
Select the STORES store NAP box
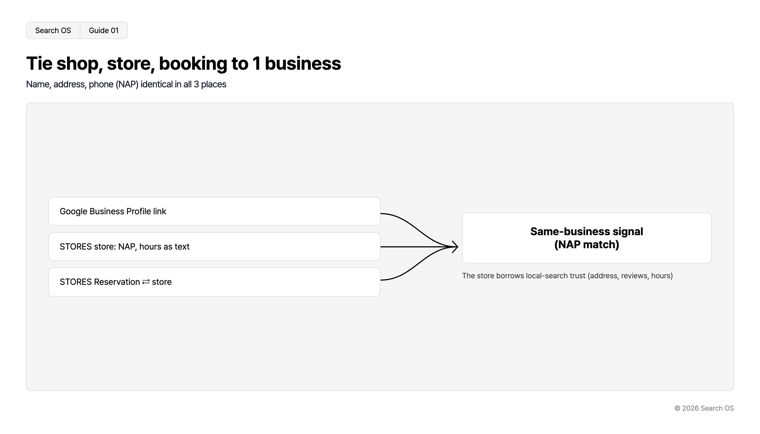(x=214, y=247)
